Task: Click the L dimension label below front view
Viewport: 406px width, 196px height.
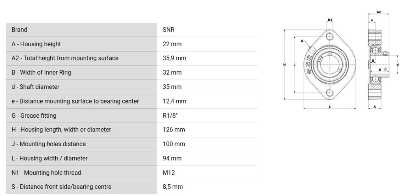Action: (x=330, y=107)
